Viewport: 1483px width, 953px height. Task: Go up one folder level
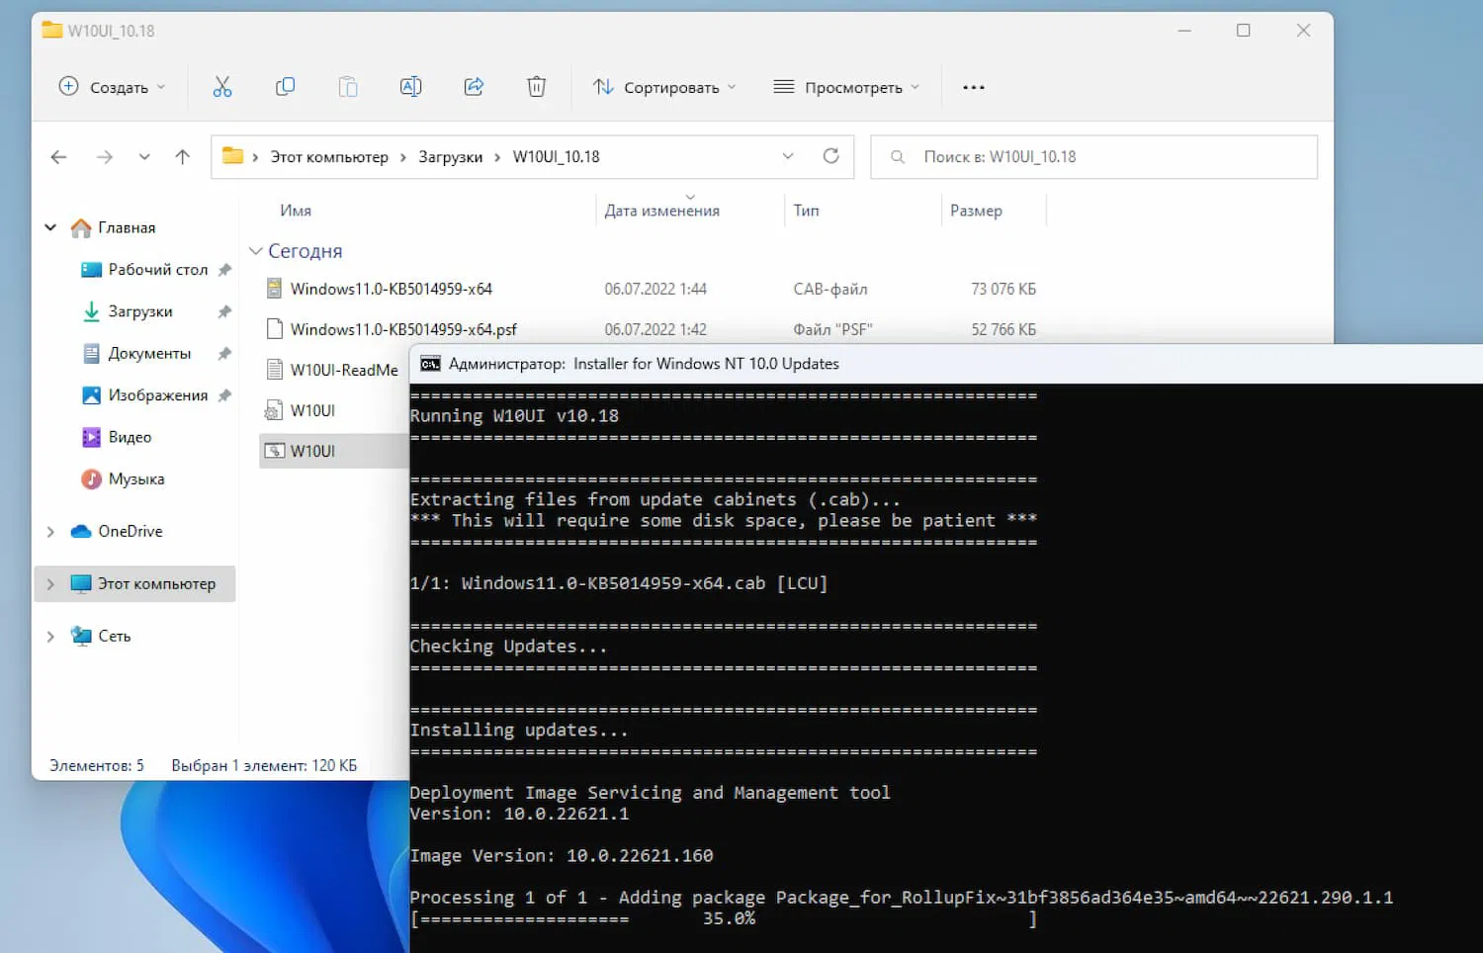[182, 156]
